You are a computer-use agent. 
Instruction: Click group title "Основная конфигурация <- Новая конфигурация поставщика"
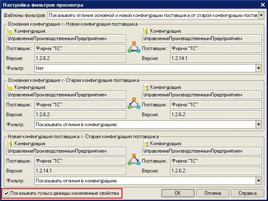click(x=73, y=24)
